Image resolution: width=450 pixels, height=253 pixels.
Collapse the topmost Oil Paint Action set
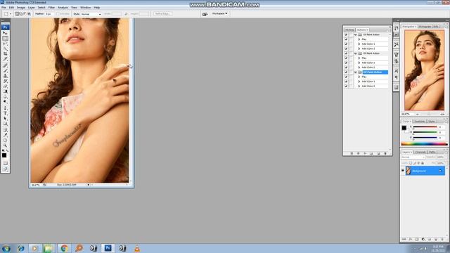[356, 34]
